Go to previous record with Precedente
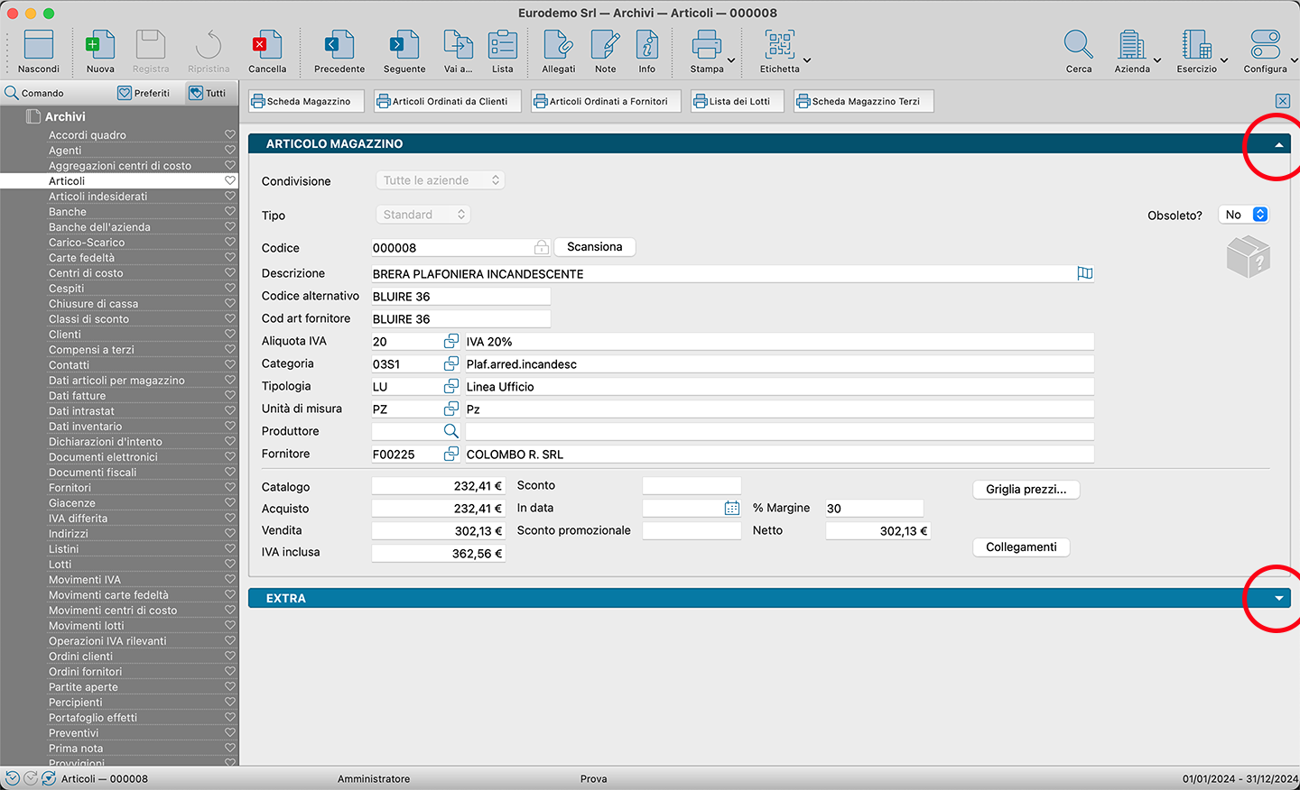 339,46
